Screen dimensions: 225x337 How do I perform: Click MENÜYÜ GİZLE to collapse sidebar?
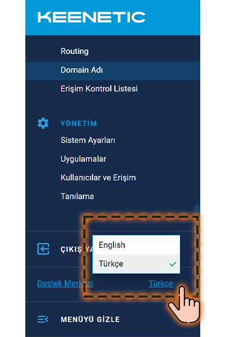[90, 320]
